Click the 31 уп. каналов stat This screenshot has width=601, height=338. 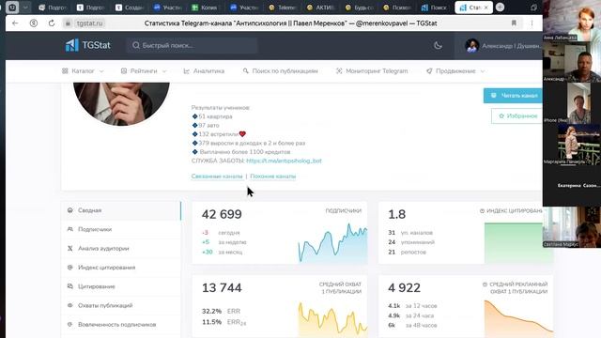point(410,233)
